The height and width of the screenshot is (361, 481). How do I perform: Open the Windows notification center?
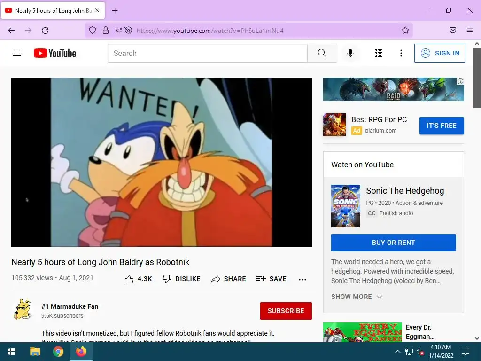[x=465, y=352]
